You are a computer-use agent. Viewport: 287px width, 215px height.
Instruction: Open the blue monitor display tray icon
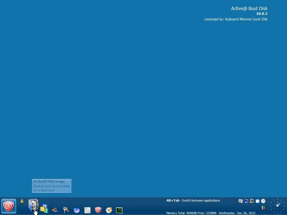point(246,201)
